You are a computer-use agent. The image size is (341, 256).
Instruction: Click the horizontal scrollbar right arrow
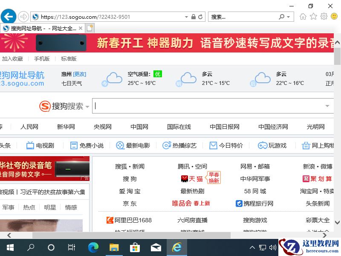(326, 236)
